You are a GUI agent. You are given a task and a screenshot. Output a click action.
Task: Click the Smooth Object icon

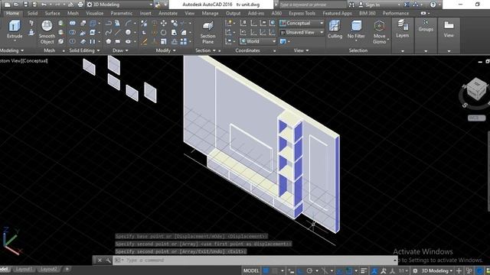[x=47, y=26]
